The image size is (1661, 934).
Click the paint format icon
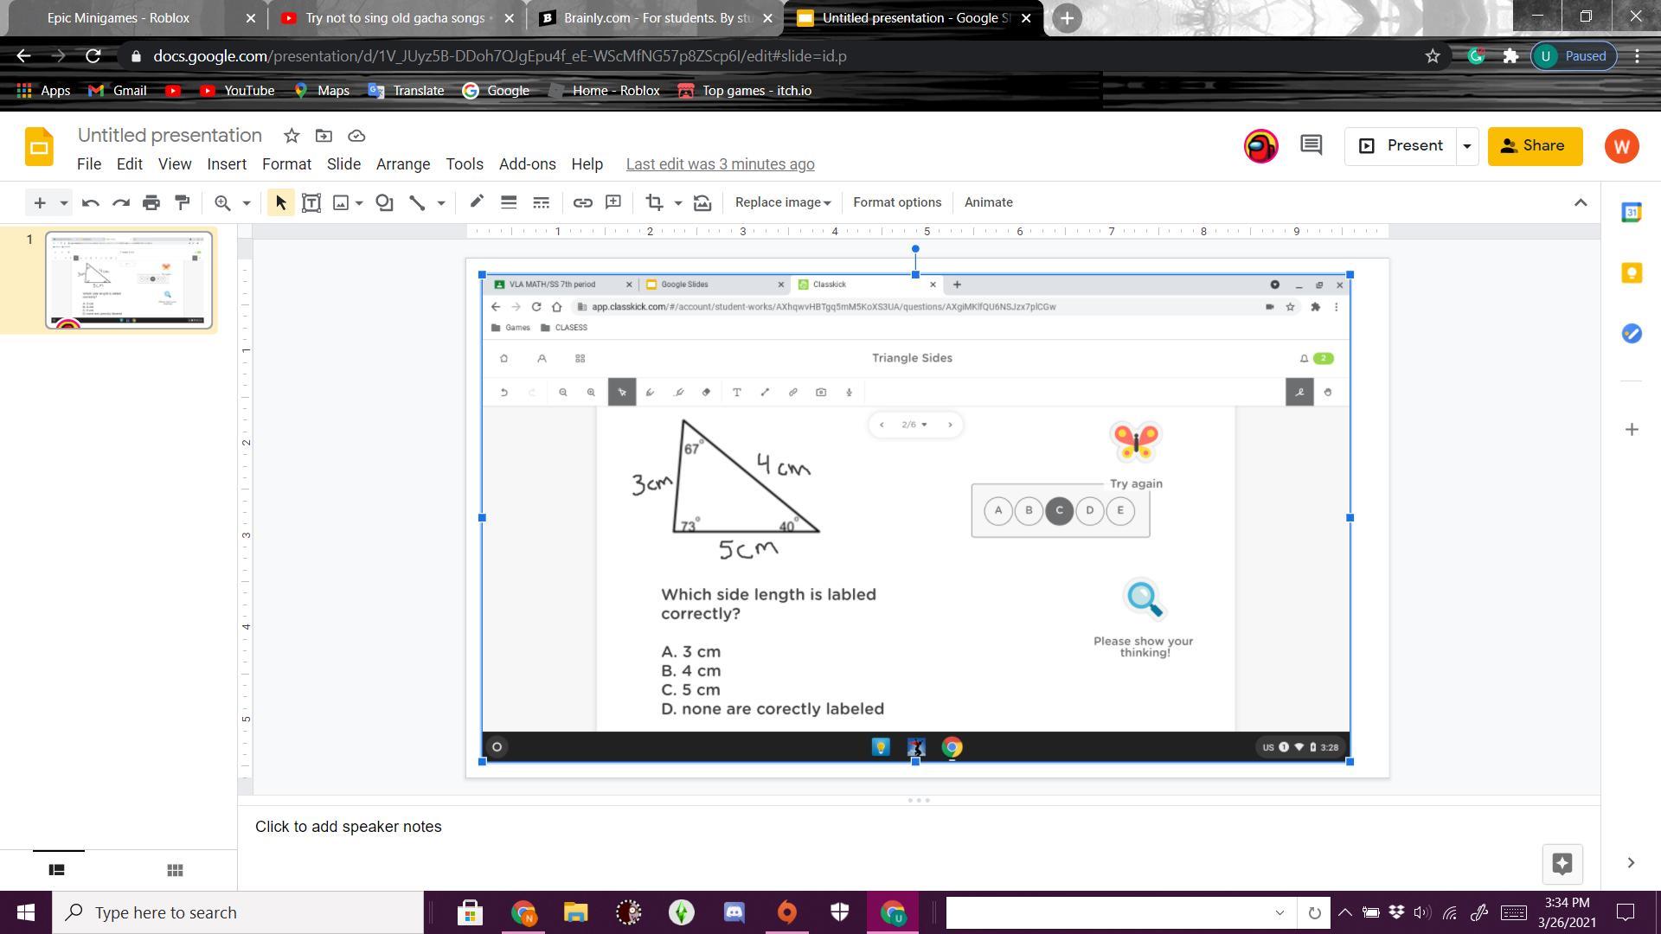click(182, 202)
